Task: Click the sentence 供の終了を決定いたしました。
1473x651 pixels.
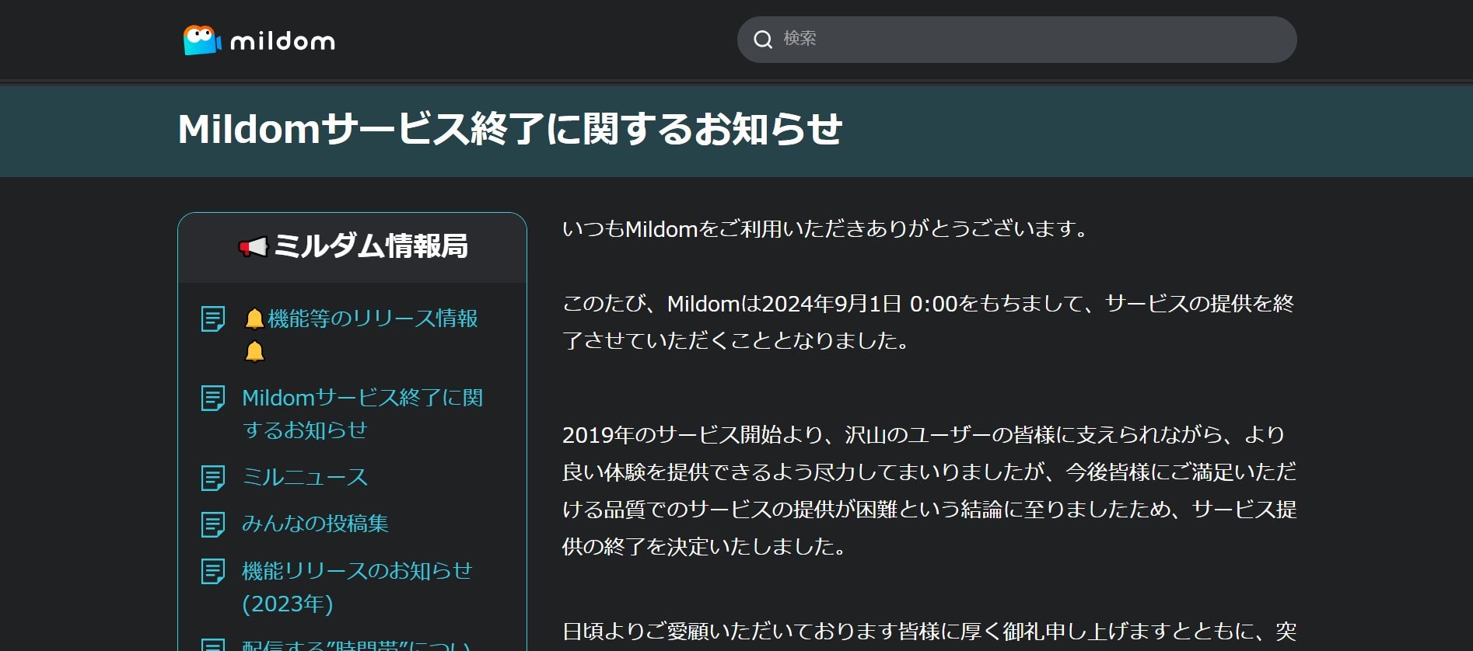Action: point(705,547)
